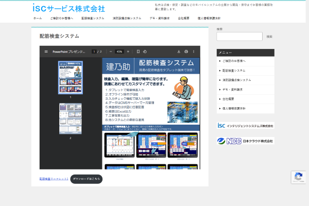
Task: Open the 配筋検査リーフレット1 link
Action: coord(54,179)
